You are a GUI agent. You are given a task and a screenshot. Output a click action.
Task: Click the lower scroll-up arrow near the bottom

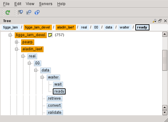(x=165, y=108)
